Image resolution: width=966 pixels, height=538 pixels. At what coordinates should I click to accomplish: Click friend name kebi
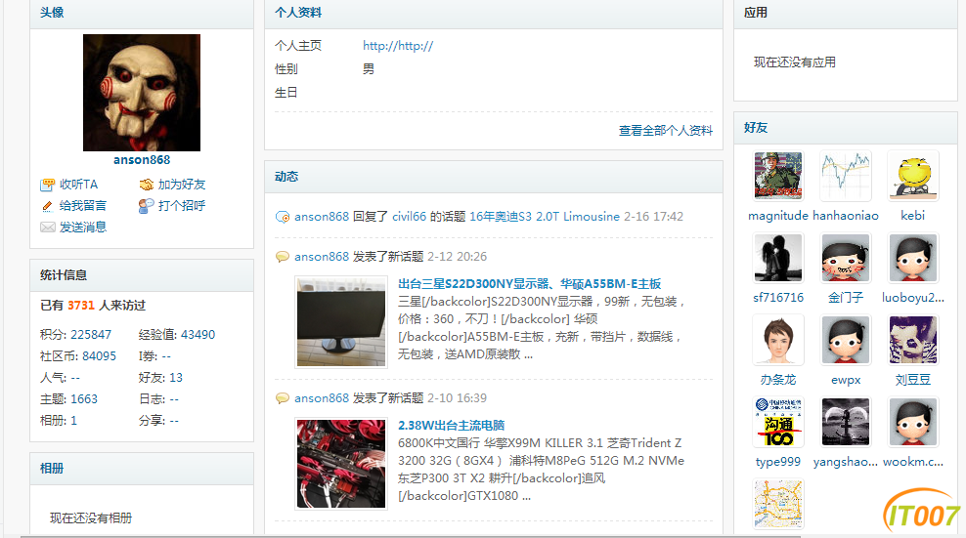click(x=913, y=216)
